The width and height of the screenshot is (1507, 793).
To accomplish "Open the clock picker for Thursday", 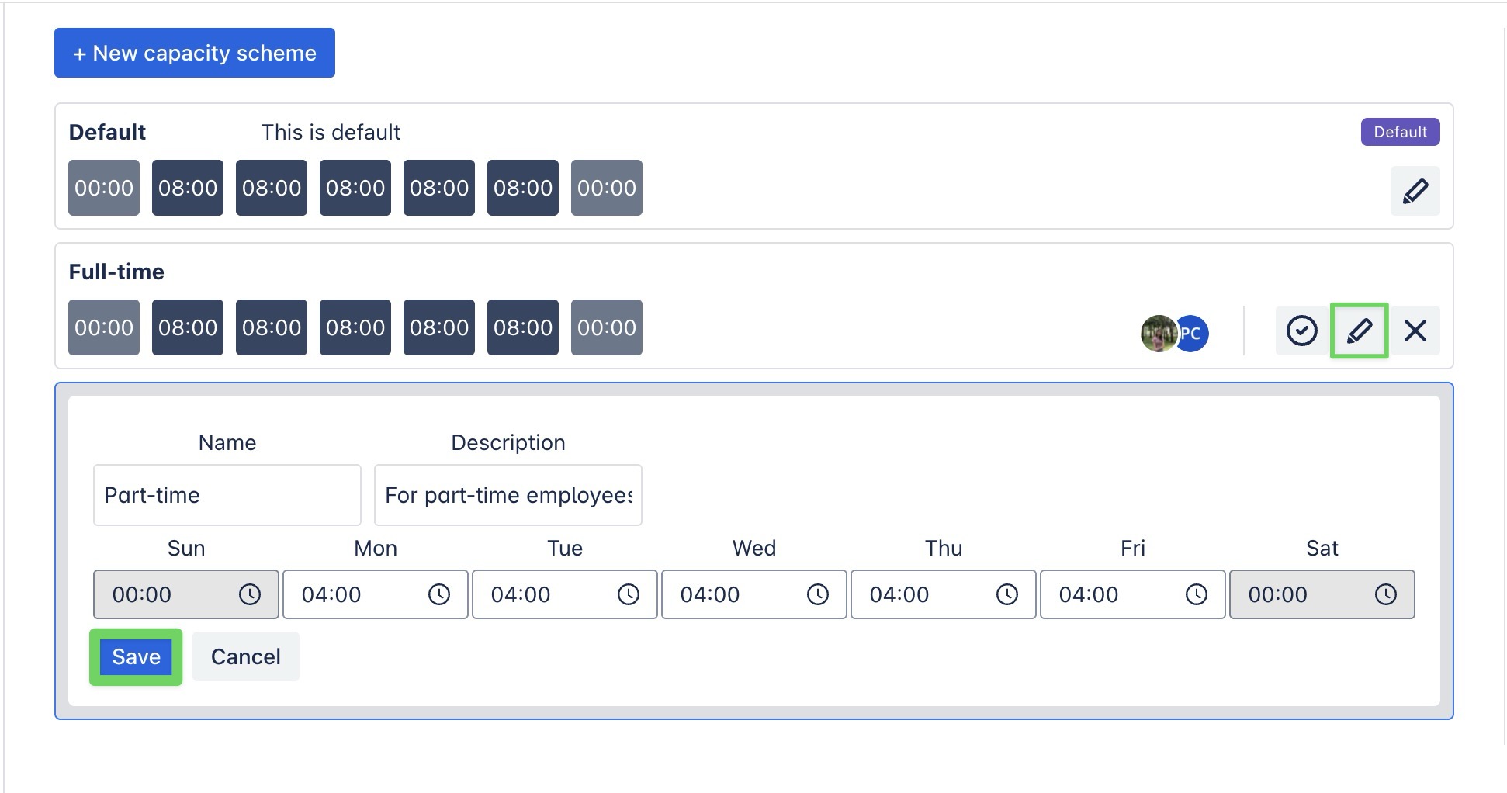I will point(1006,594).
